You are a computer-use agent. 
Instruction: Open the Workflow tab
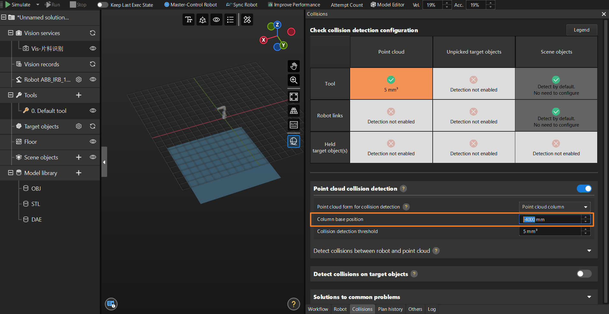(x=318, y=309)
